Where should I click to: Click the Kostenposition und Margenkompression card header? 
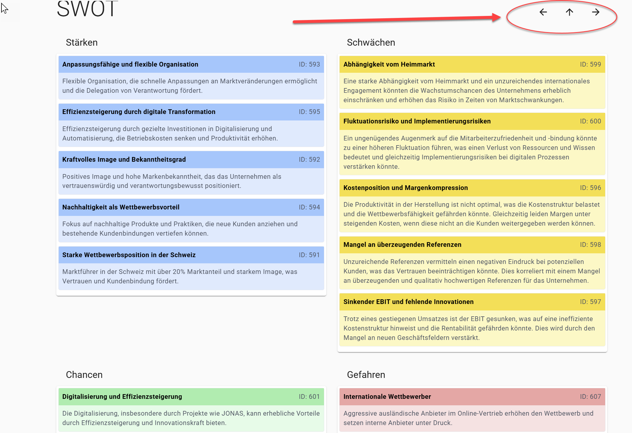click(405, 188)
